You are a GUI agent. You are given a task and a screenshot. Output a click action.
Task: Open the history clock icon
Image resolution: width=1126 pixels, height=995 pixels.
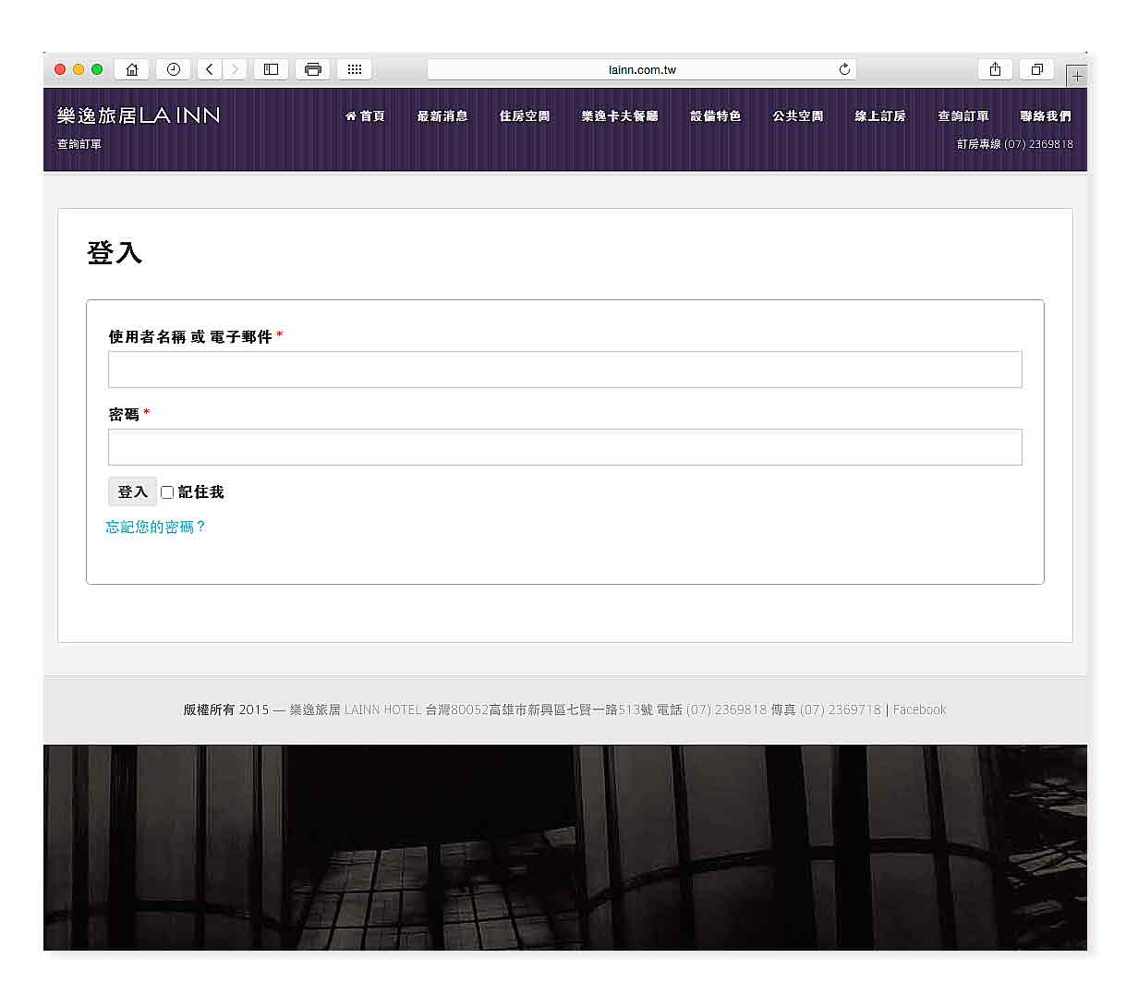pos(173,69)
